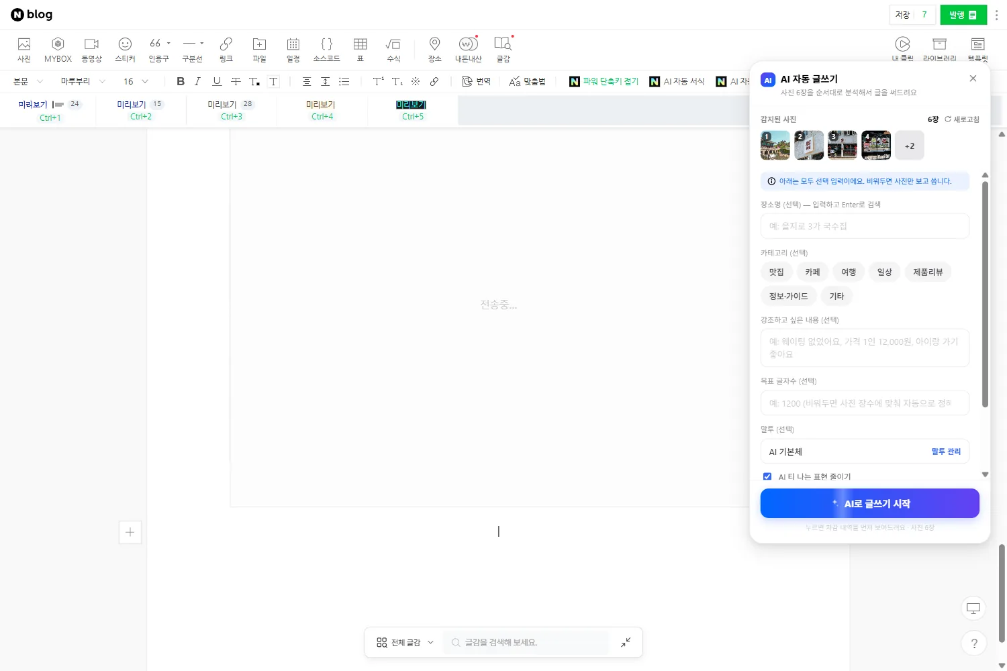
Task: Click the 장소명 place name input field
Action: tap(865, 226)
